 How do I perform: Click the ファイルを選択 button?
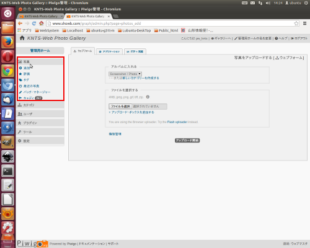coord(120,106)
